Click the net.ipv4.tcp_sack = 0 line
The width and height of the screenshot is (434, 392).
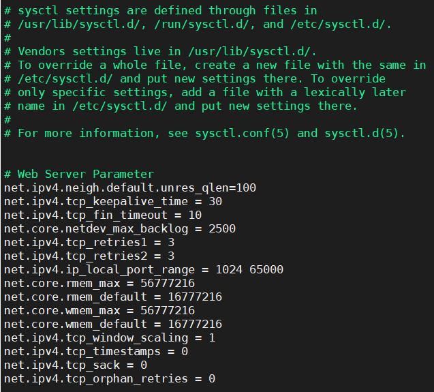(x=76, y=365)
